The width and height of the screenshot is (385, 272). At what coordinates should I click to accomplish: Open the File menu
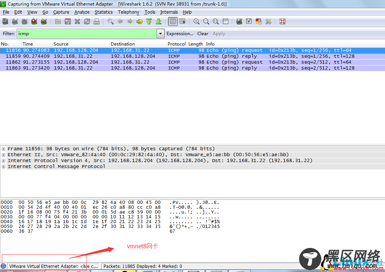coord(6,12)
